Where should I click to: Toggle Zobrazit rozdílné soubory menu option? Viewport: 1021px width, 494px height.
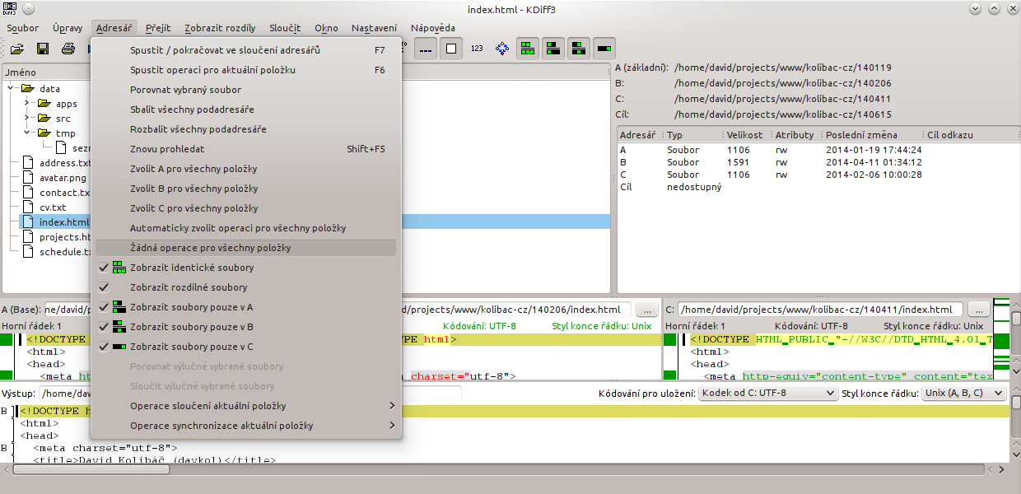click(x=189, y=287)
